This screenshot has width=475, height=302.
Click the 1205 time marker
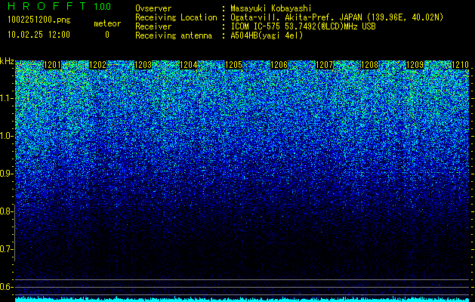click(234, 65)
